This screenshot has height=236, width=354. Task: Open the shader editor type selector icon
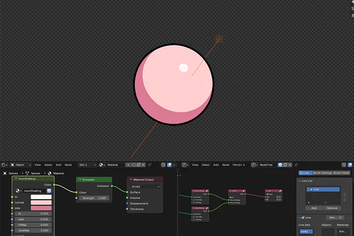[x=4, y=165]
